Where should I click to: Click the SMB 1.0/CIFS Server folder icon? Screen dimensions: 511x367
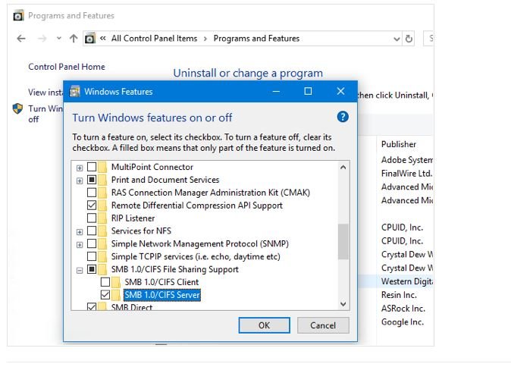(x=116, y=295)
